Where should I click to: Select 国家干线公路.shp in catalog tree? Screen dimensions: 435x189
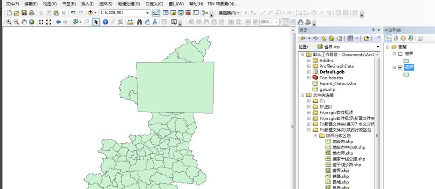(348, 159)
